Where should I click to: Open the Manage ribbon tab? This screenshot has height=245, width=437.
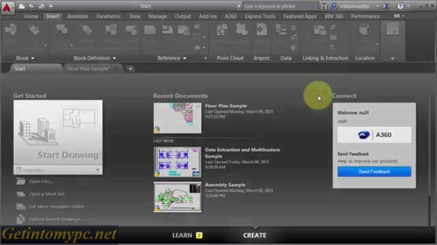[x=157, y=16]
